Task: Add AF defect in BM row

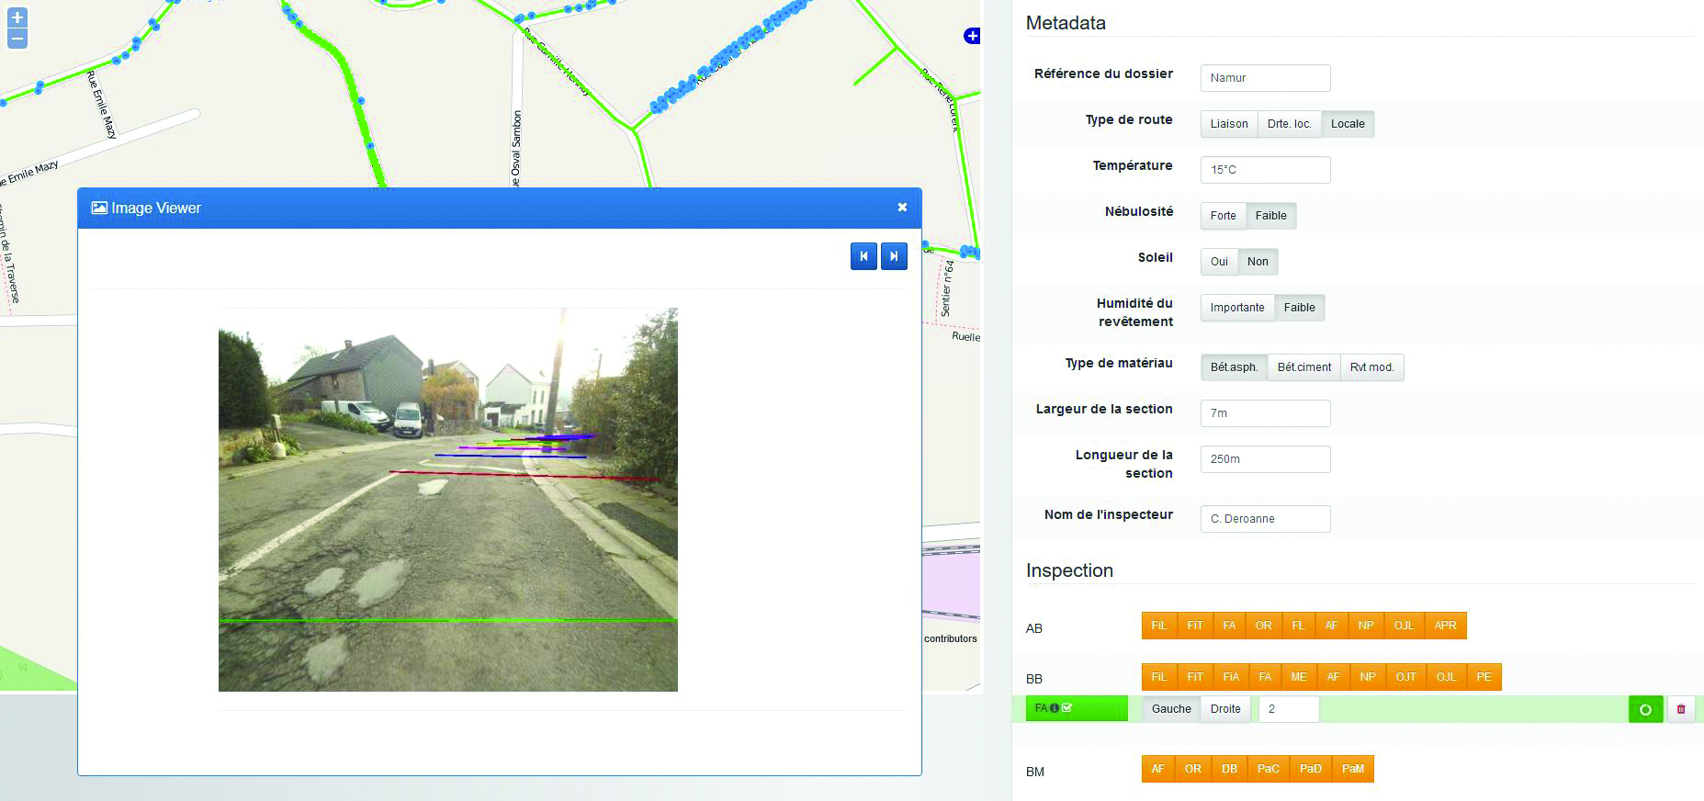Action: point(1158,769)
